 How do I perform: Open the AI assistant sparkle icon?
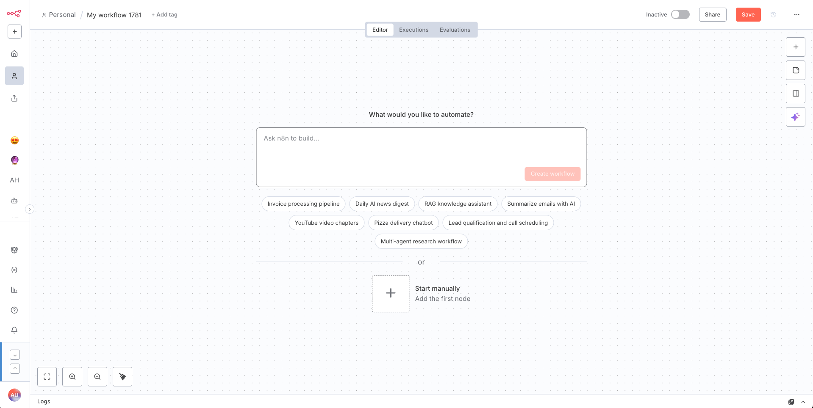[x=795, y=117]
